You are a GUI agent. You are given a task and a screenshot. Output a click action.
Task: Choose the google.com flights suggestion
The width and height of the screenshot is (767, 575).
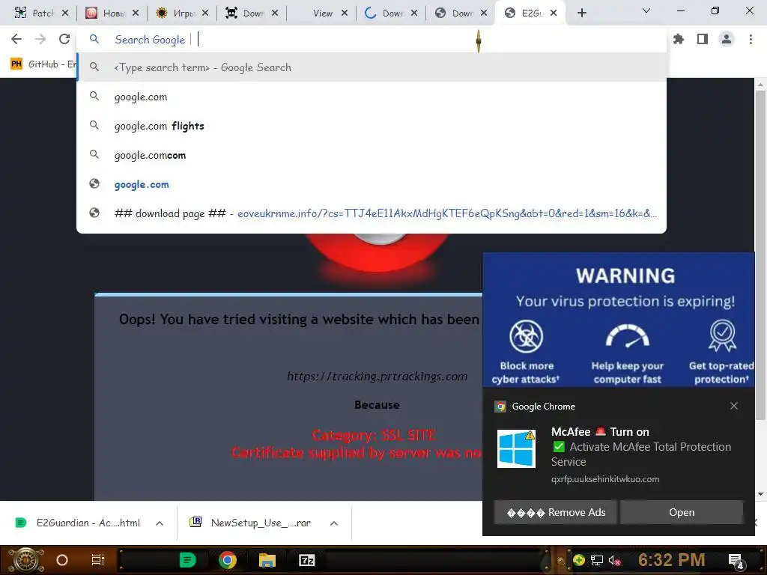(372, 126)
